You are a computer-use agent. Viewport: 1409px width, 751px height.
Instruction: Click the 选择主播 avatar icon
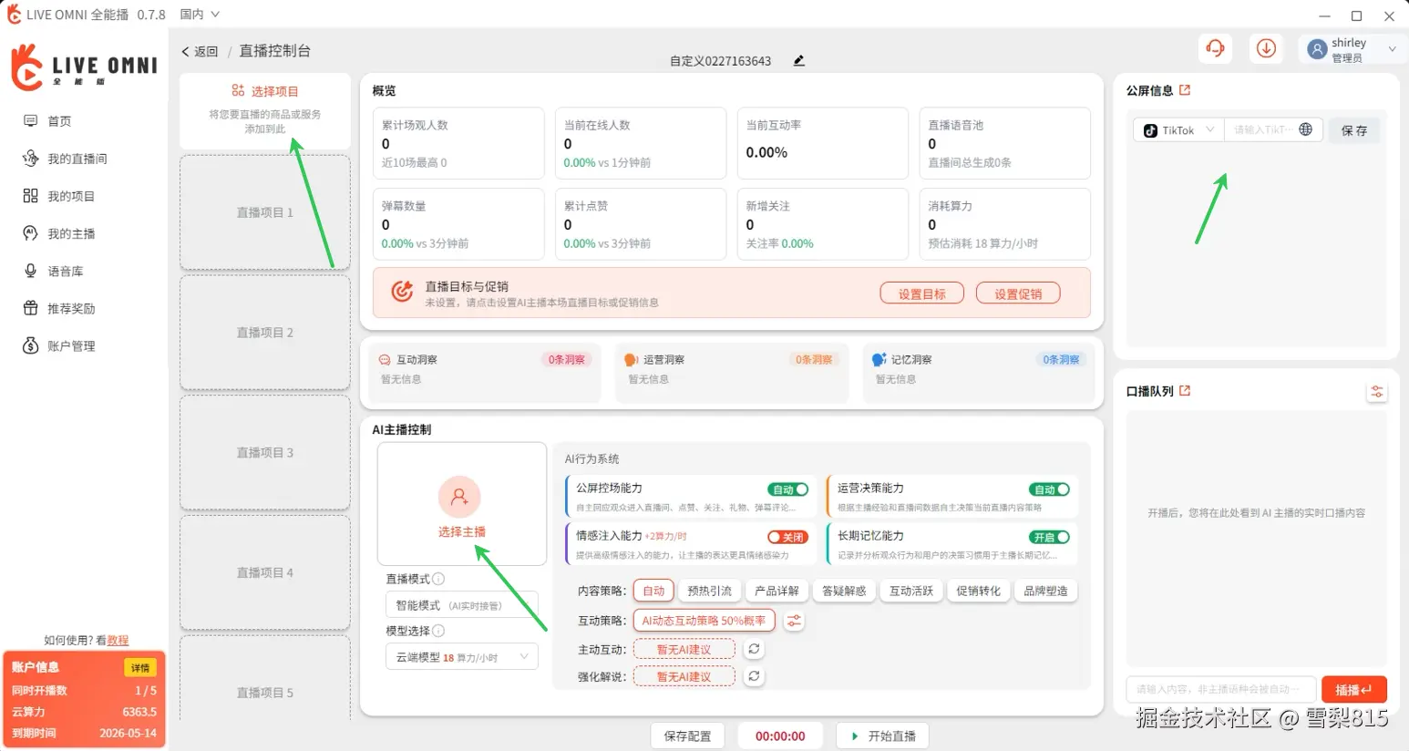[x=459, y=497]
